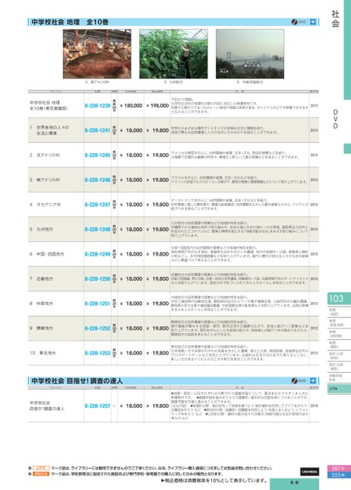Open the bridge thumbnail for 中国・四国地方
The image size is (351, 490).
pyautogui.click(x=250, y=54)
